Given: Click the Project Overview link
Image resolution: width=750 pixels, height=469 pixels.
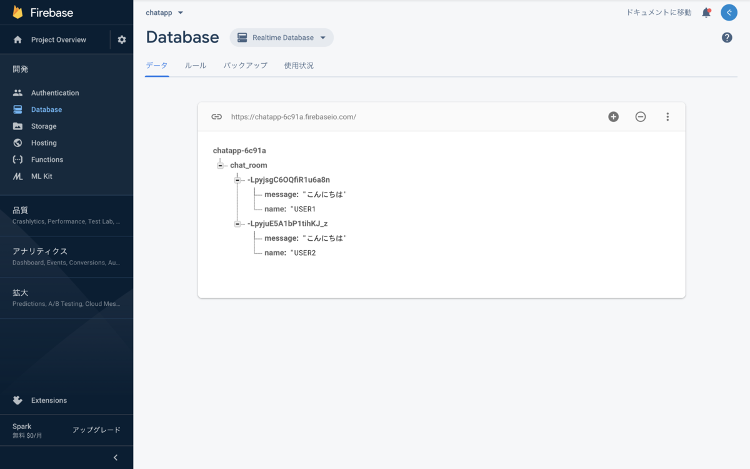Looking at the screenshot, I should click(x=59, y=39).
